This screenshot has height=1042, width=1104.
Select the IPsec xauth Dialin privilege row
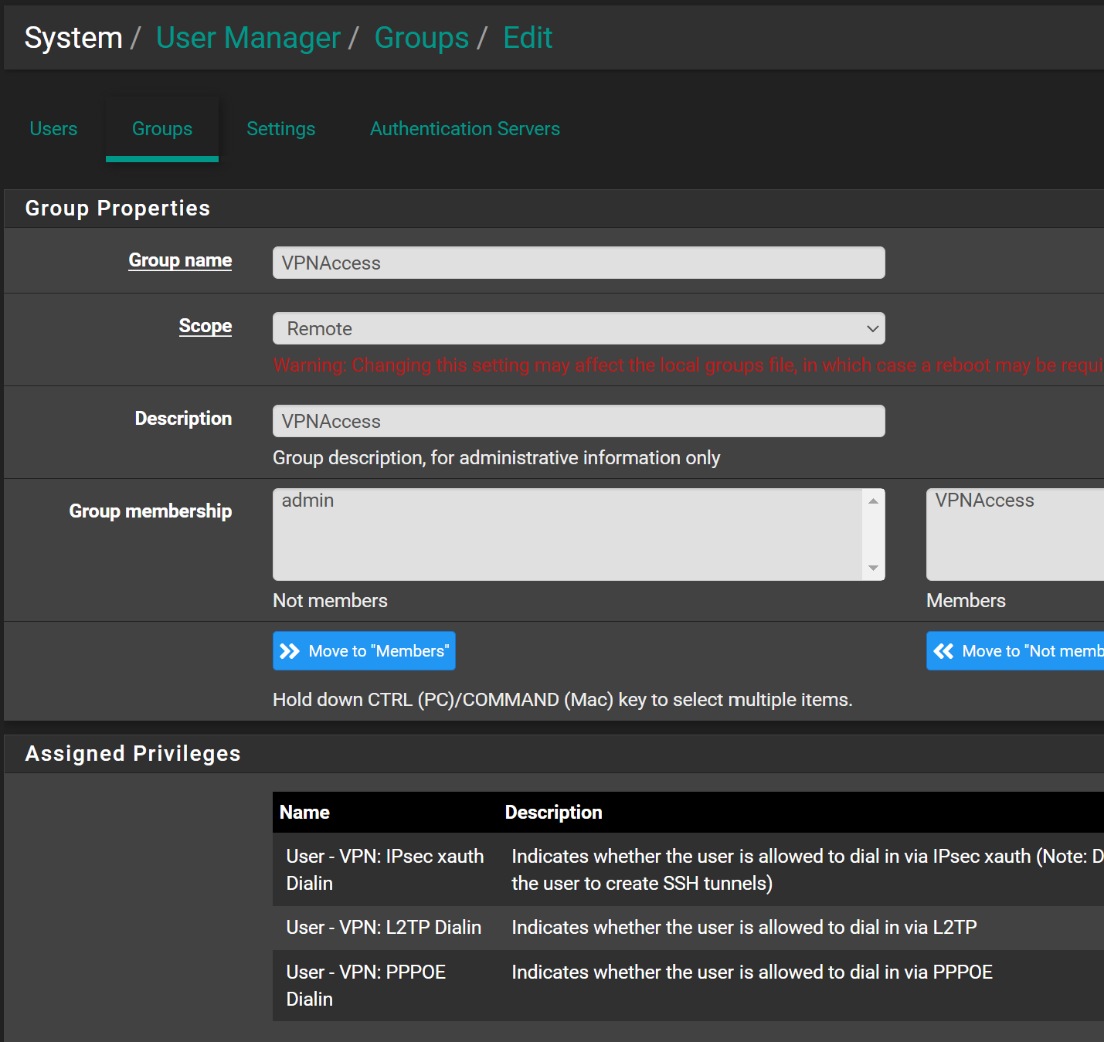(688, 870)
